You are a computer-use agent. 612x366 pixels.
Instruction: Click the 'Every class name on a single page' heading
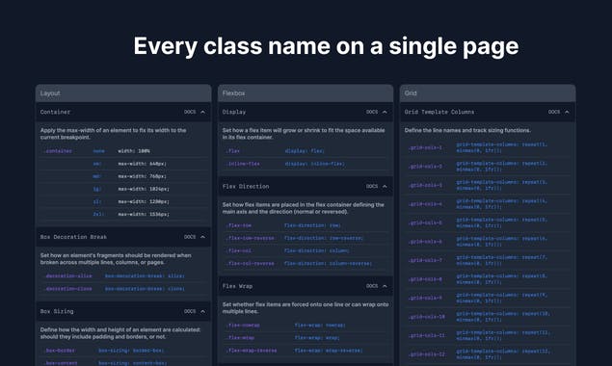326,46
